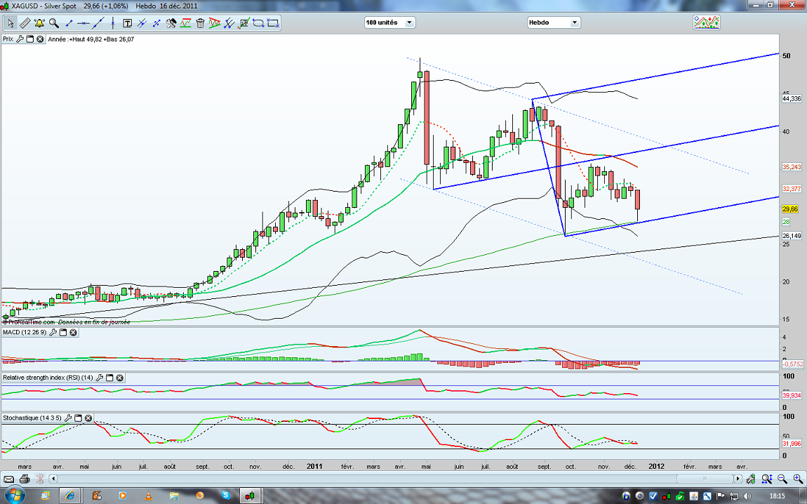The image size is (807, 504).
Task: Detach the Prix panel window icon
Action: coord(30,39)
